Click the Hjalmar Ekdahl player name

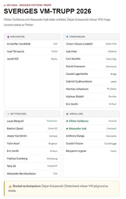[x=75, y=97]
